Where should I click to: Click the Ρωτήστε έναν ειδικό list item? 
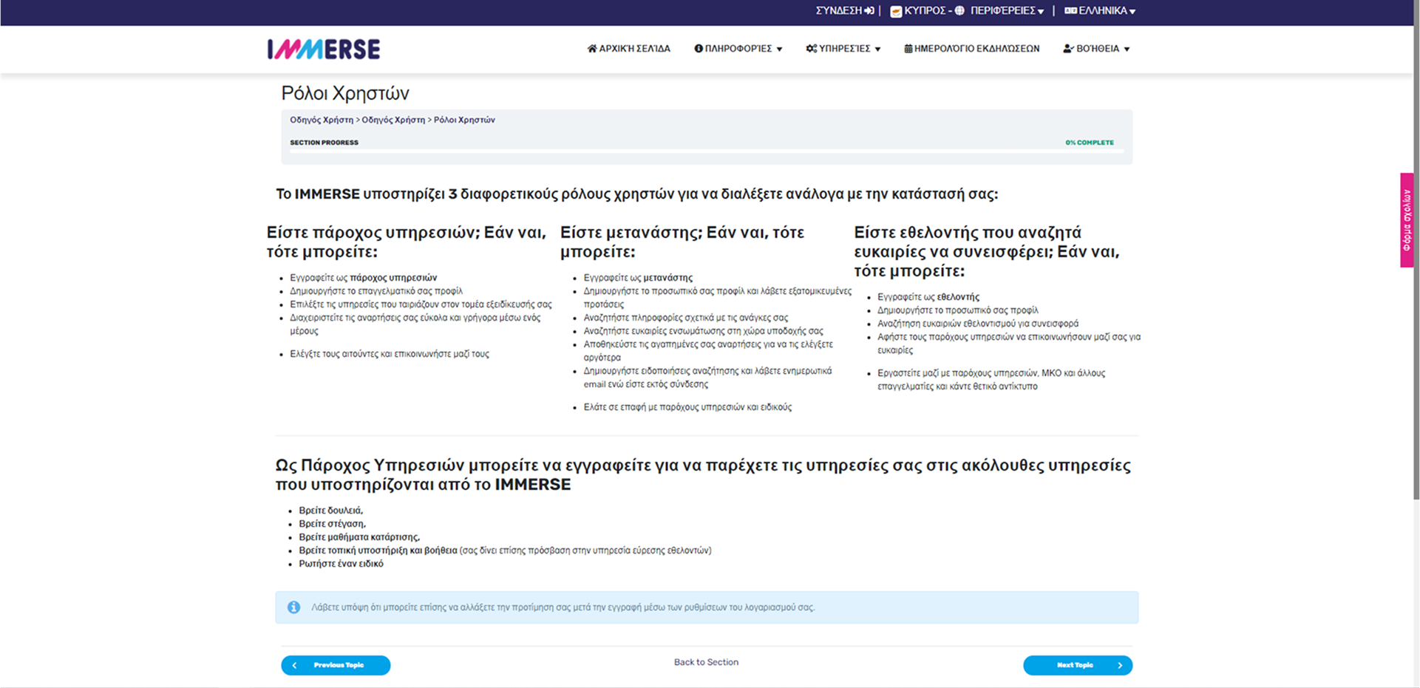(x=341, y=564)
